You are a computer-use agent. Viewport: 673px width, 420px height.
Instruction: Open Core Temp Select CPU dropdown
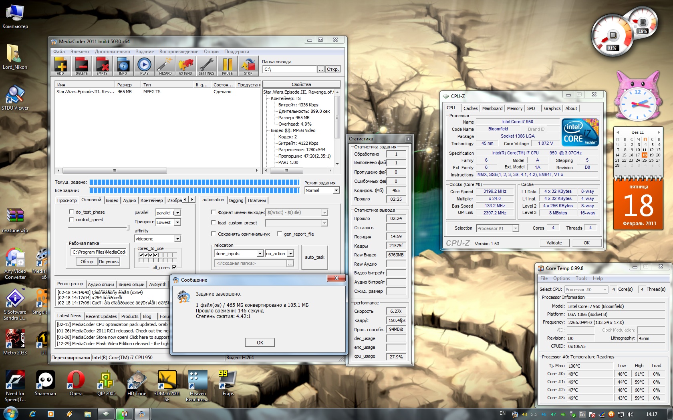tap(586, 290)
